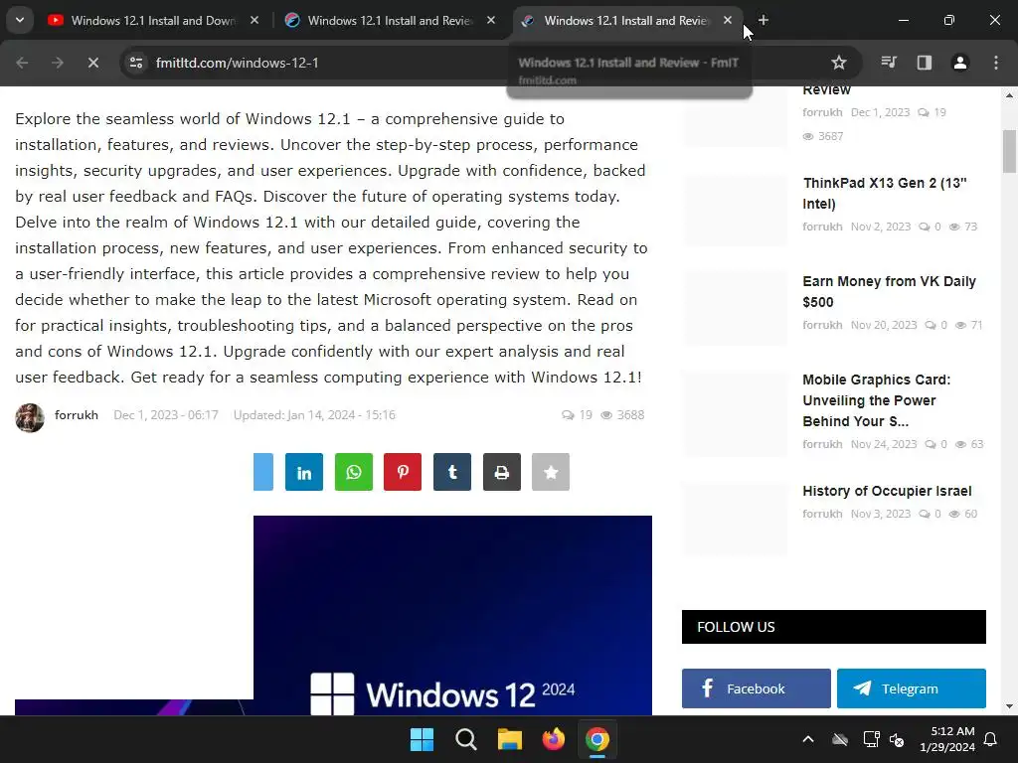Screen dimensions: 1018x763
Task: Bookmark this page with the star
Action: point(839,63)
